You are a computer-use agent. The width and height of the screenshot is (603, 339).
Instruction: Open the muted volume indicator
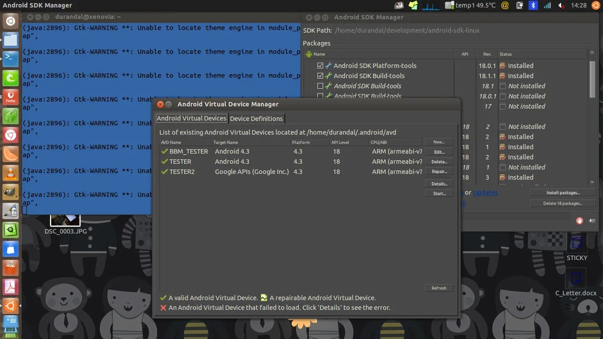562,5
